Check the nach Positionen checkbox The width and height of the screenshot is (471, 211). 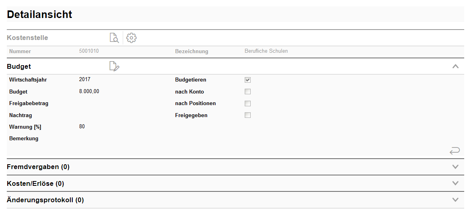(248, 104)
